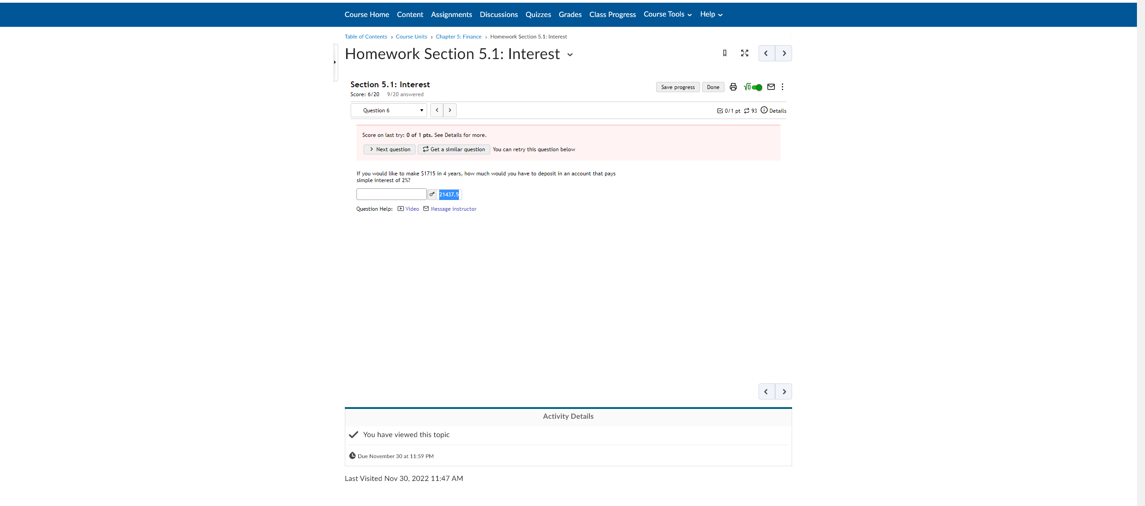Screen dimensions: 1145x506
Task: Expand the Homework Section 5.1 title dropdown
Action: 570,55
